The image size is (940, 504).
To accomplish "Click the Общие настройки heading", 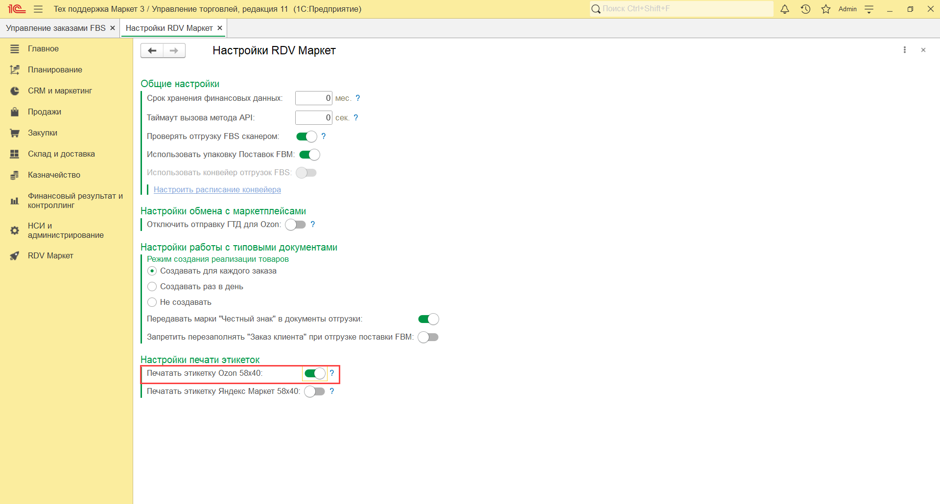I will (x=180, y=84).
